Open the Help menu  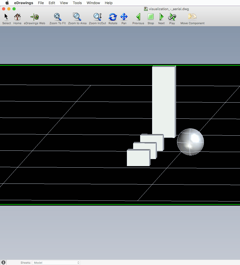pyautogui.click(x=108, y=3)
